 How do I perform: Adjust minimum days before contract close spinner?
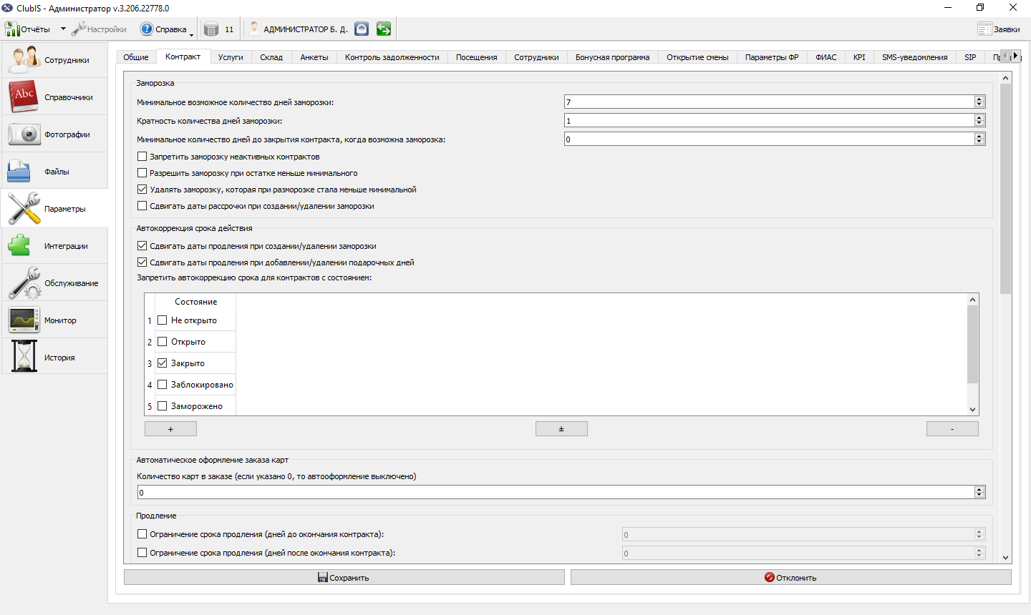pos(979,139)
